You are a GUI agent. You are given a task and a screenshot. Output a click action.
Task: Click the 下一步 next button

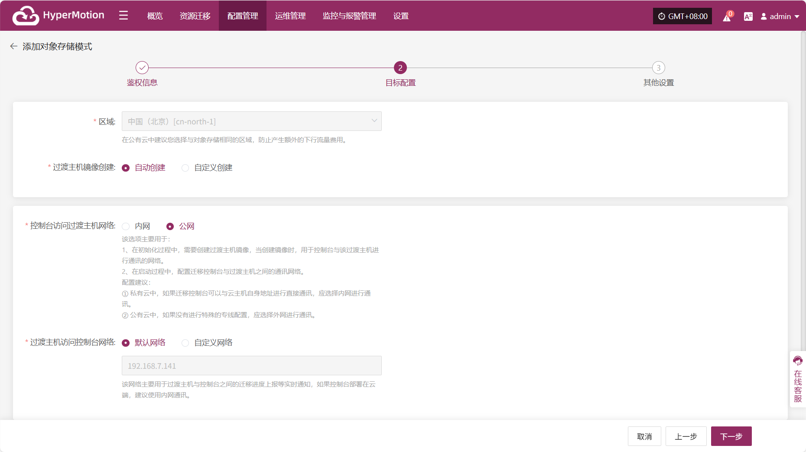click(731, 436)
